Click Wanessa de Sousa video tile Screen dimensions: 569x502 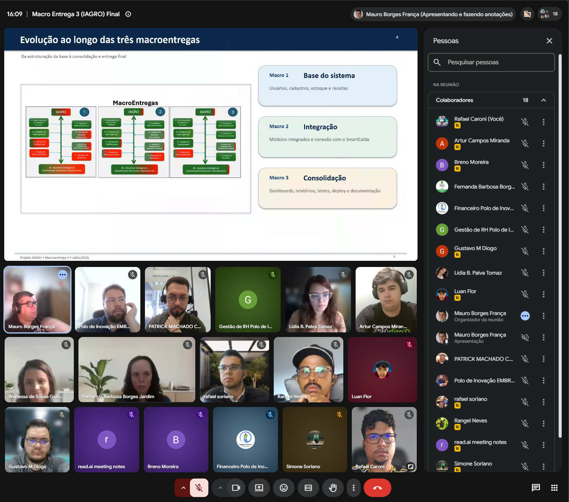(x=39, y=370)
